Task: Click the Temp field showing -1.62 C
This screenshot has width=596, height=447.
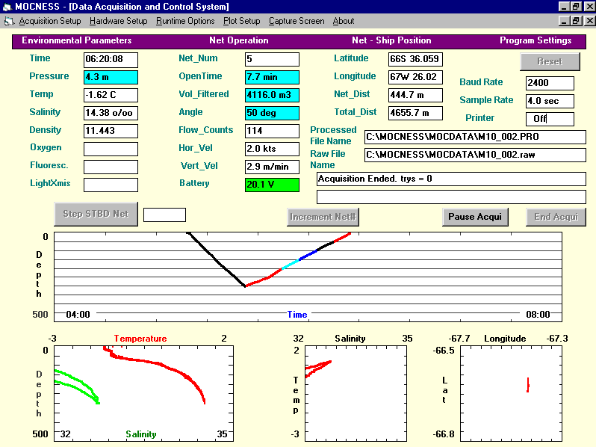Action: (111, 95)
